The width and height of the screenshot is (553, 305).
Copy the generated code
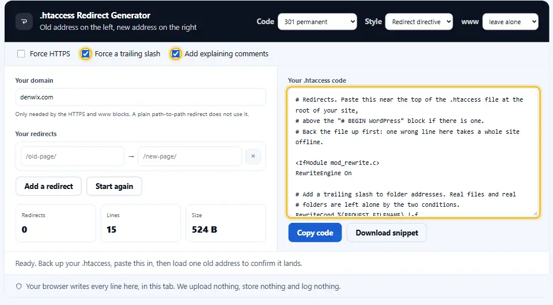pyautogui.click(x=315, y=233)
